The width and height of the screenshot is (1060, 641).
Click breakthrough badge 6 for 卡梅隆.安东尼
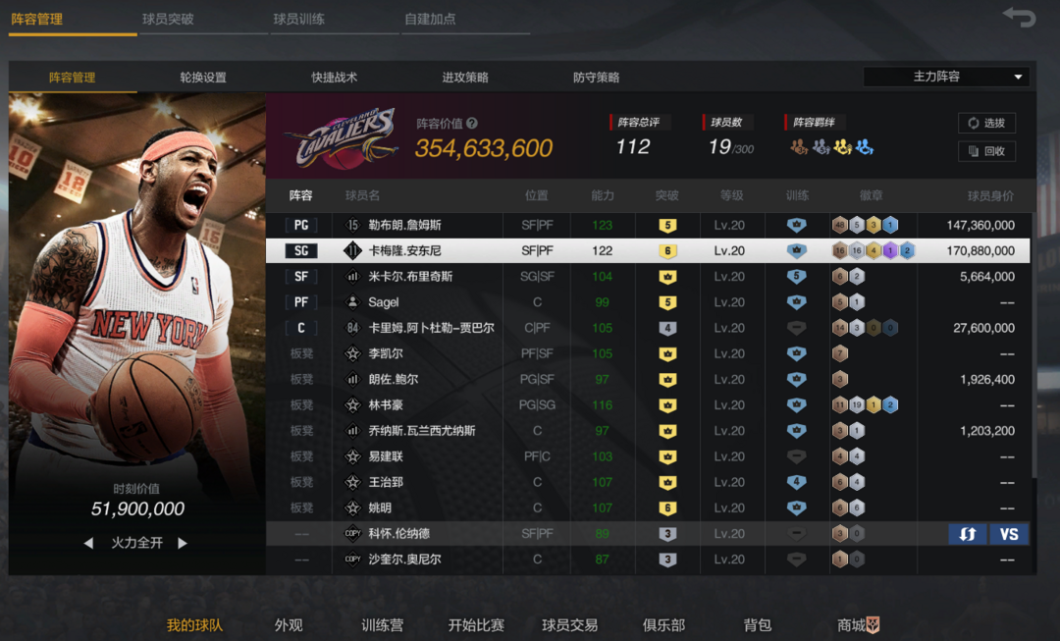(x=667, y=251)
